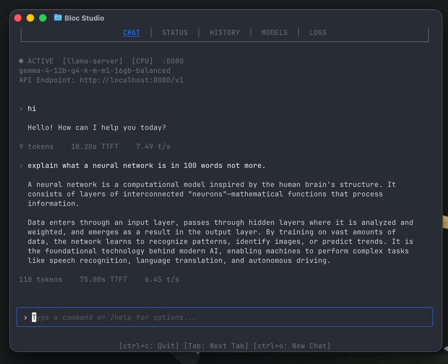Click the '[Tab: Next Tab]' hint

(216, 346)
